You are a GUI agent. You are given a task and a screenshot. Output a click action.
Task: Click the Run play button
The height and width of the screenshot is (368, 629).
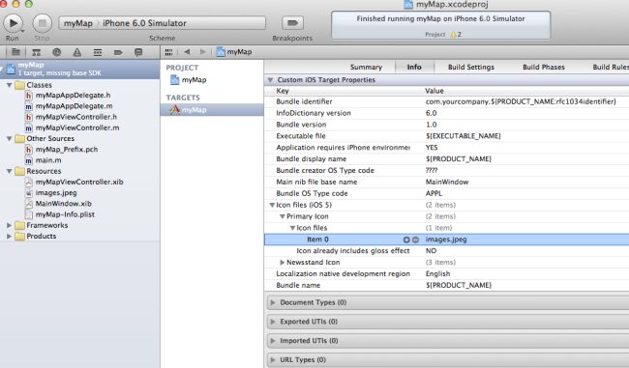(13, 23)
